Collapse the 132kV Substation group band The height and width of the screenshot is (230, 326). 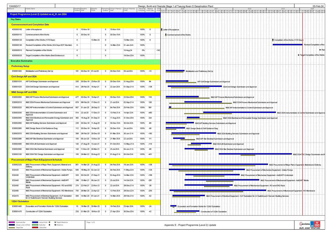tap(20, 201)
